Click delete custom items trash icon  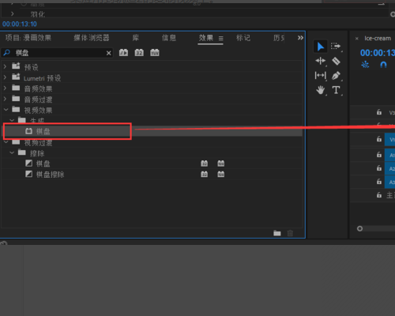coord(290,233)
